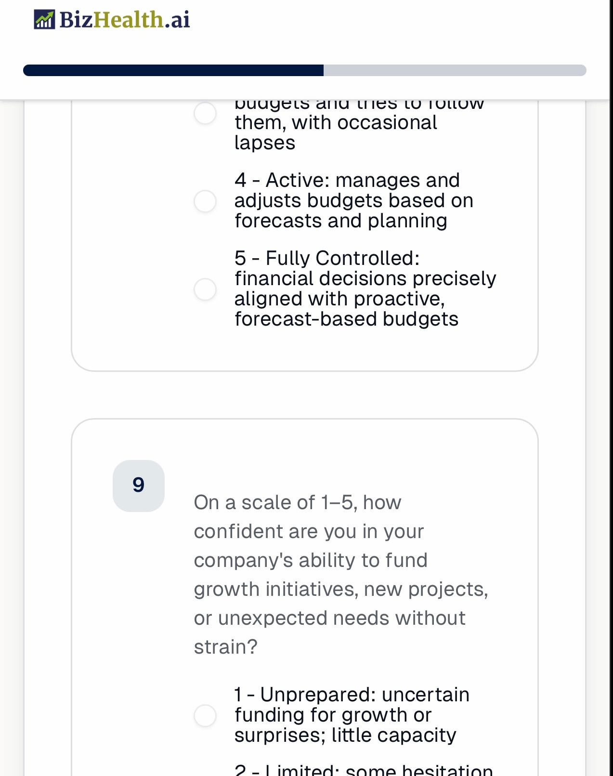The width and height of the screenshot is (613, 776).
Task: Select the radio beside 'forecast-based budgets'
Action: pyautogui.click(x=205, y=289)
